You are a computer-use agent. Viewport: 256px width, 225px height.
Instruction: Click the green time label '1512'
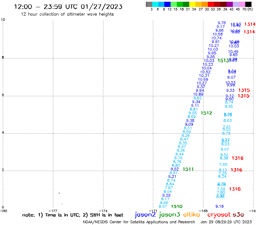tap(207, 113)
